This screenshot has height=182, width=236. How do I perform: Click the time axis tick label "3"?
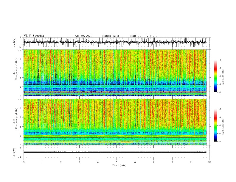coord(79,162)
